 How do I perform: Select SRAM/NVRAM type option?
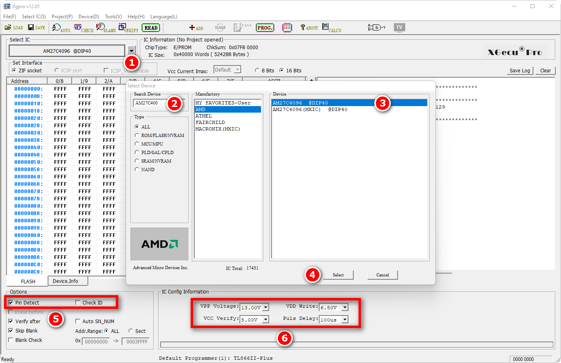(x=153, y=161)
